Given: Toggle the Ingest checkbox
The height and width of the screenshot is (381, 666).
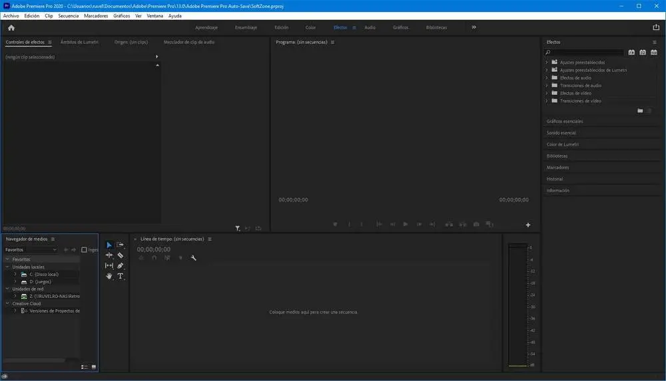Looking at the screenshot, I should pos(84,250).
